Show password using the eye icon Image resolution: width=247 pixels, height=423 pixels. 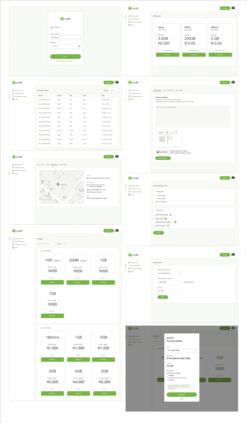[79, 46]
